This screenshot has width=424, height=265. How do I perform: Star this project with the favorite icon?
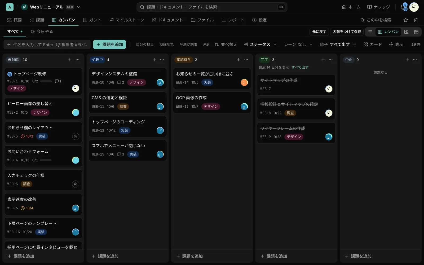[406, 20]
